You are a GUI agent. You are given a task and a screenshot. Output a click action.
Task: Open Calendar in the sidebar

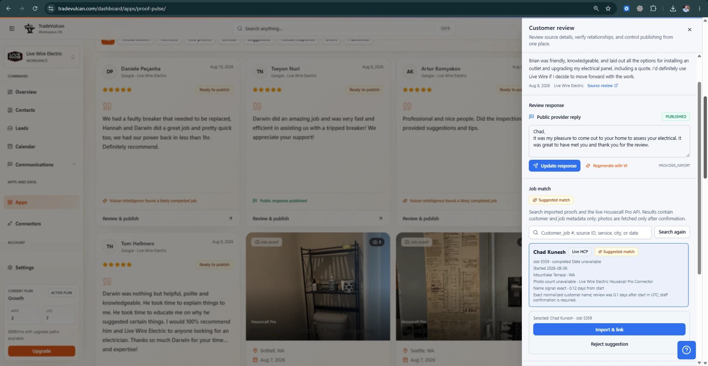(x=41, y=146)
